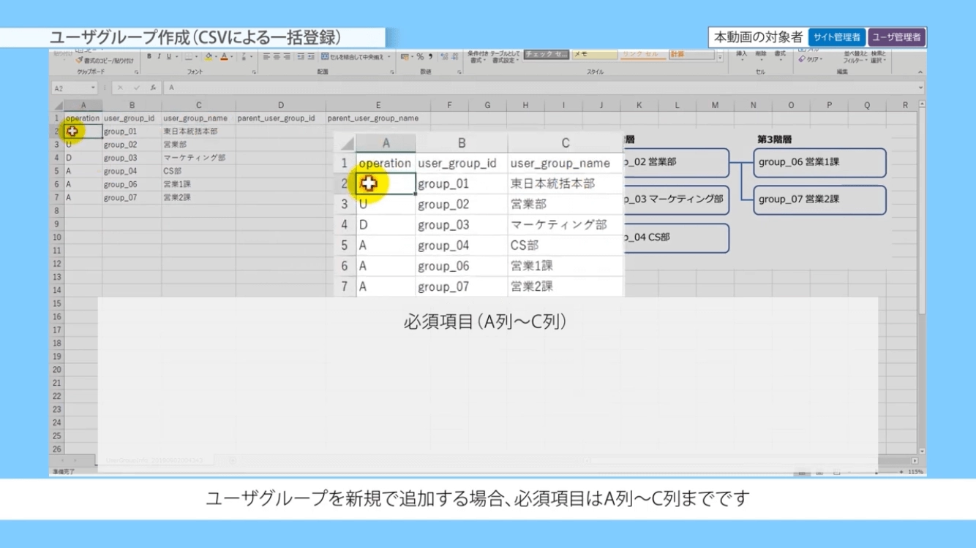
Task: Select row header 10
Action: tap(57, 237)
